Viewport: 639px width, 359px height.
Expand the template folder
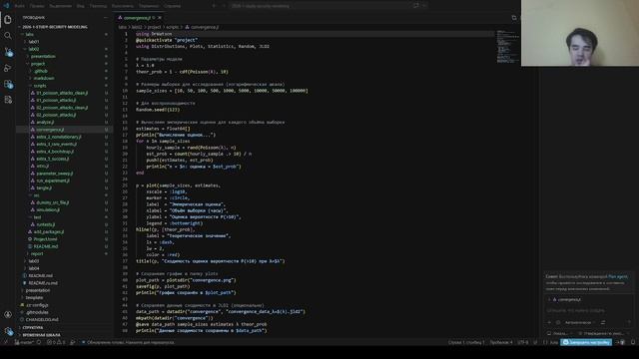[x=34, y=297]
